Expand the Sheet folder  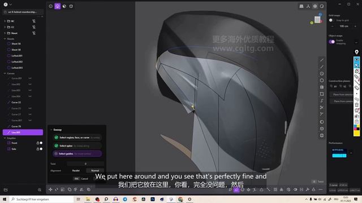[x=5, y=33]
